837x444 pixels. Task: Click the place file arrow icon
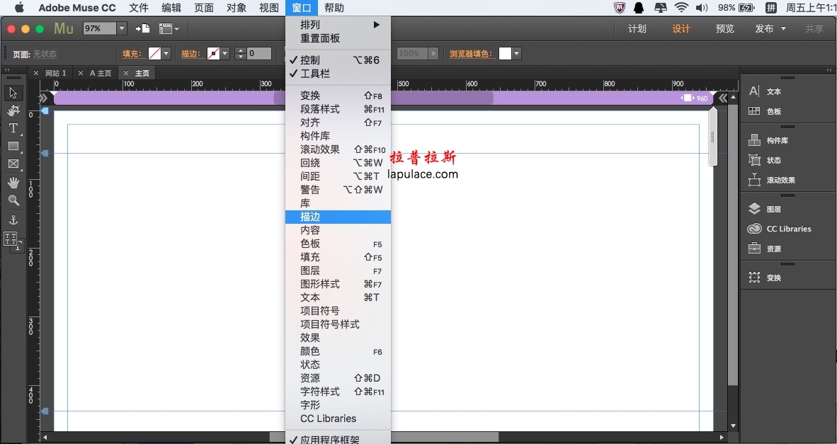[x=142, y=29]
